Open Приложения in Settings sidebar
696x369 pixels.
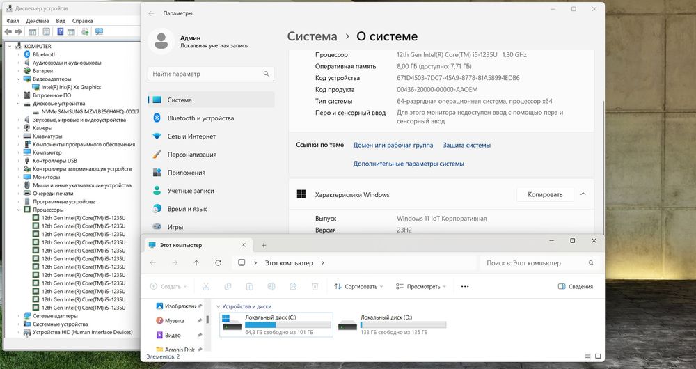211,173
